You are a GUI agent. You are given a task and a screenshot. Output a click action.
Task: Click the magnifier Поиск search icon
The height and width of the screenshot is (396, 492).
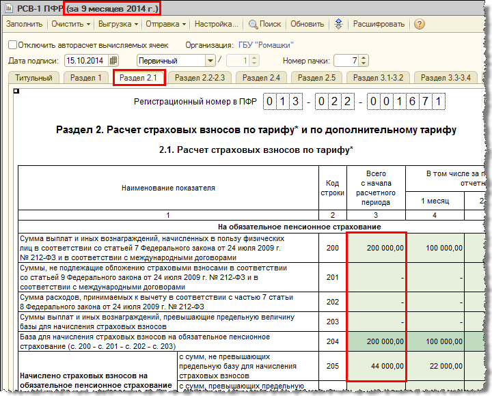(x=254, y=24)
